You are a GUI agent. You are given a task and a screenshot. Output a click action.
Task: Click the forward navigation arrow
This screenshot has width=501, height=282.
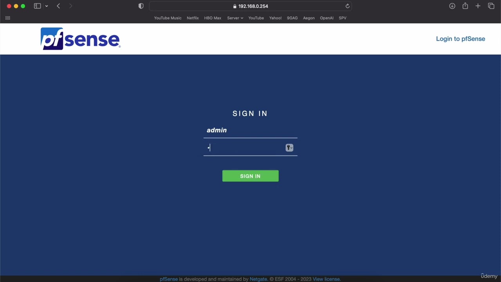(x=70, y=6)
